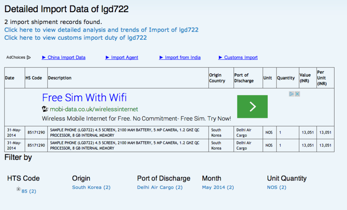Viewport: 347px width, 210px height.
Task: Expand the HTS Code 85 tree node
Action: coord(18,189)
